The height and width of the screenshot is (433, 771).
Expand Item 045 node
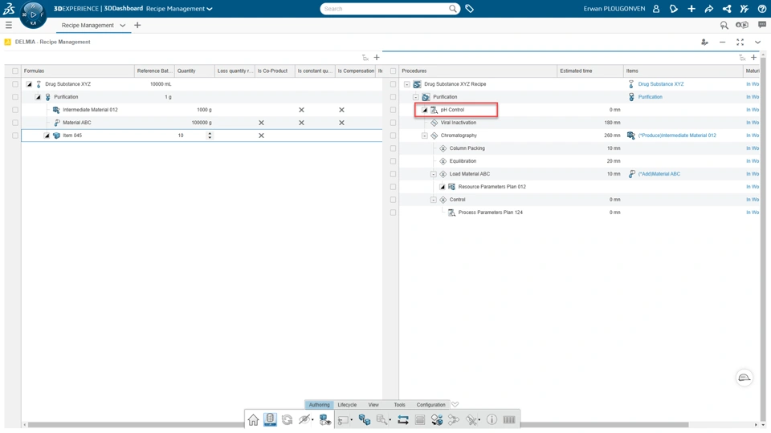coord(47,136)
